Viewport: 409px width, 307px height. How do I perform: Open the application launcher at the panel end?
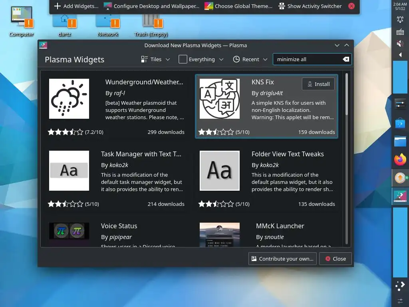[400, 286]
